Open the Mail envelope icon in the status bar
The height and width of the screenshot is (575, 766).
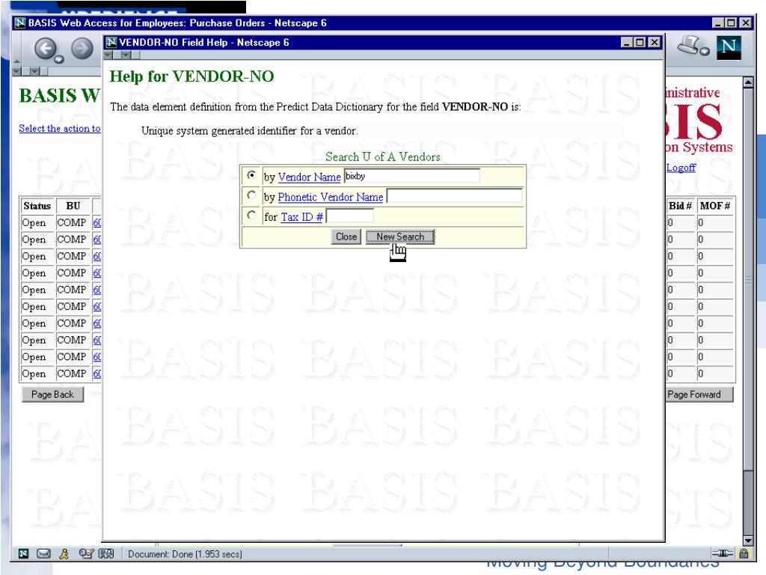(x=44, y=553)
